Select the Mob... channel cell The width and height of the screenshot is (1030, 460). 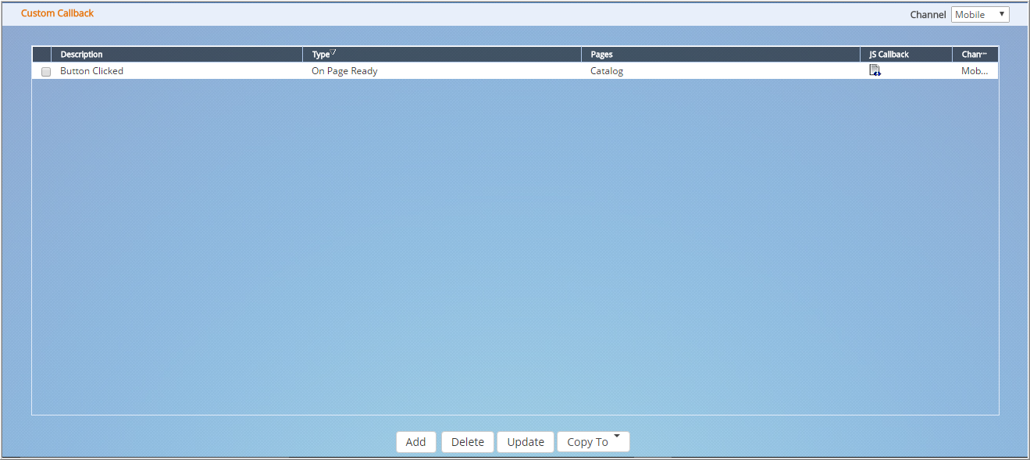tap(975, 71)
